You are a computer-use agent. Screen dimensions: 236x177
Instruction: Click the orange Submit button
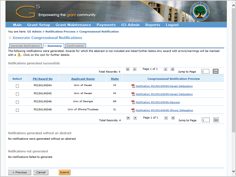(65, 172)
